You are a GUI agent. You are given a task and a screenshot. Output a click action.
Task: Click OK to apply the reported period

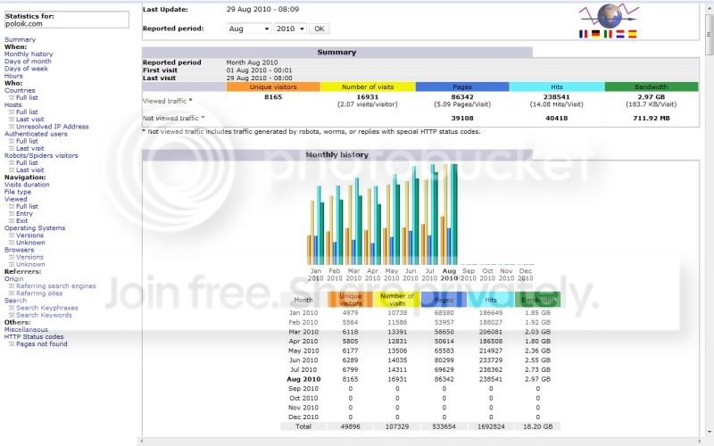320,29
